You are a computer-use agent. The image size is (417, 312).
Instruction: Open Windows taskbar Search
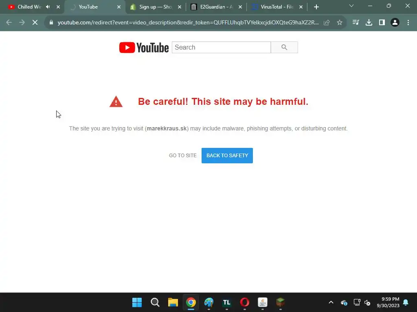(x=155, y=302)
